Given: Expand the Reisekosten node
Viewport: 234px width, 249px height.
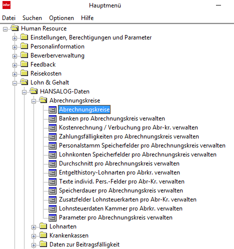Looking at the screenshot, I should 14,74.
